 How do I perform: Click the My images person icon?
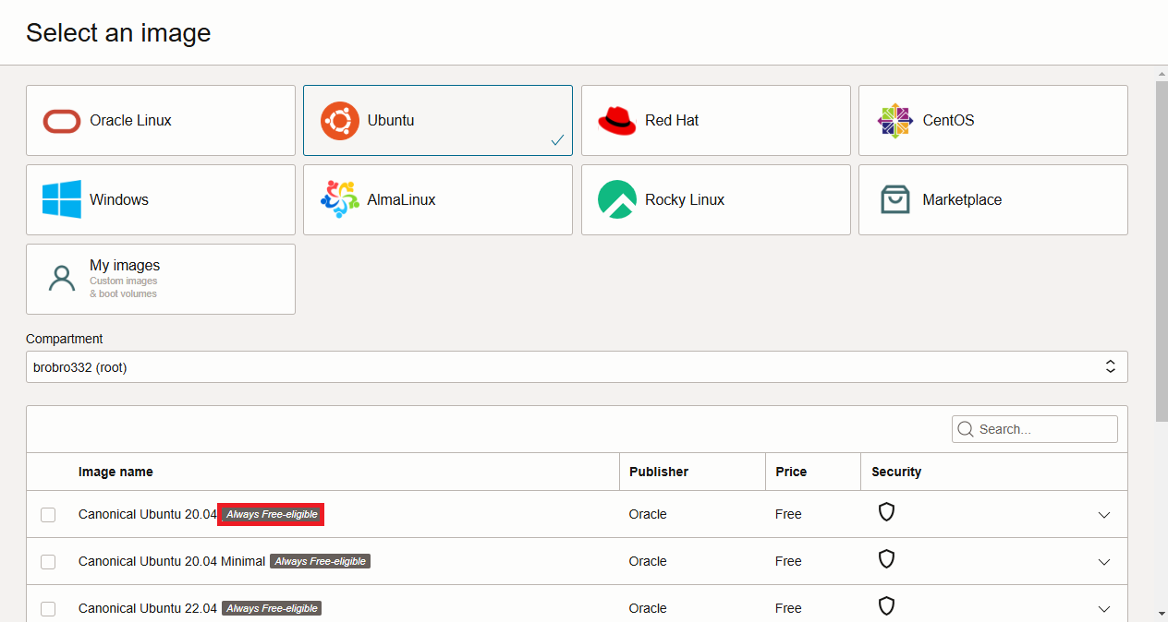pyautogui.click(x=62, y=279)
